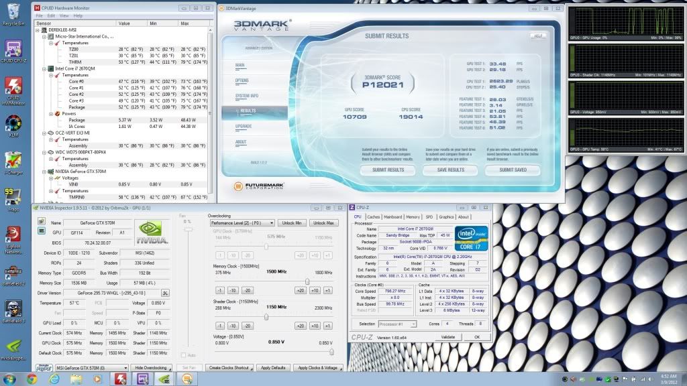The image size is (687, 386).
Task: Open the MSI GeForce GTX 570M GPU dropdown
Action: pos(91,368)
